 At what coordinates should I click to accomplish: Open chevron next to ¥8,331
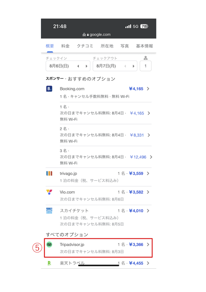(149, 135)
